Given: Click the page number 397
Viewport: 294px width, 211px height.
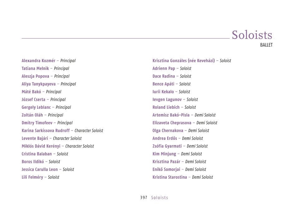Looking at the screenshot, I should 144,198.
